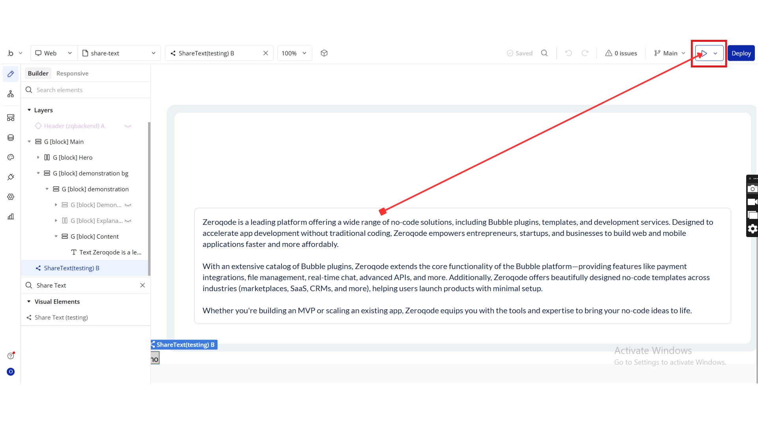Click the search magnifier next to Saved

pyautogui.click(x=544, y=53)
